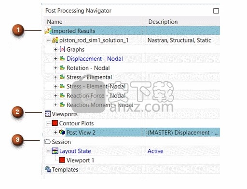Expand the Reaction Force - Nodal node
This screenshot has height=189, width=247.
[x=55, y=95]
